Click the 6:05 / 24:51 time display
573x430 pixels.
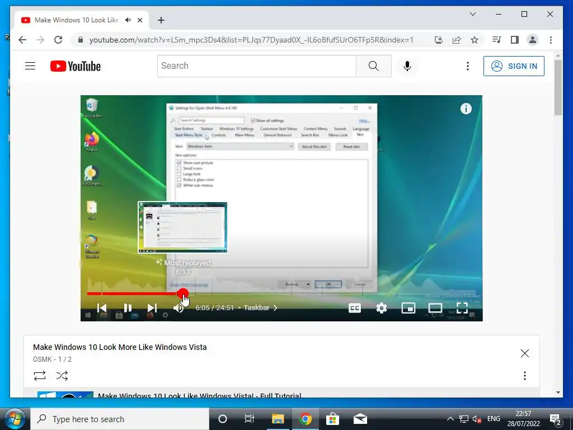(214, 308)
